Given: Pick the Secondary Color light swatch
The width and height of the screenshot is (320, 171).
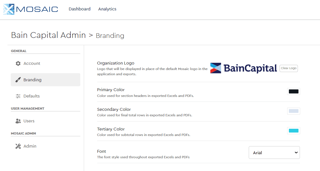Looking at the screenshot, I should pyautogui.click(x=294, y=111).
